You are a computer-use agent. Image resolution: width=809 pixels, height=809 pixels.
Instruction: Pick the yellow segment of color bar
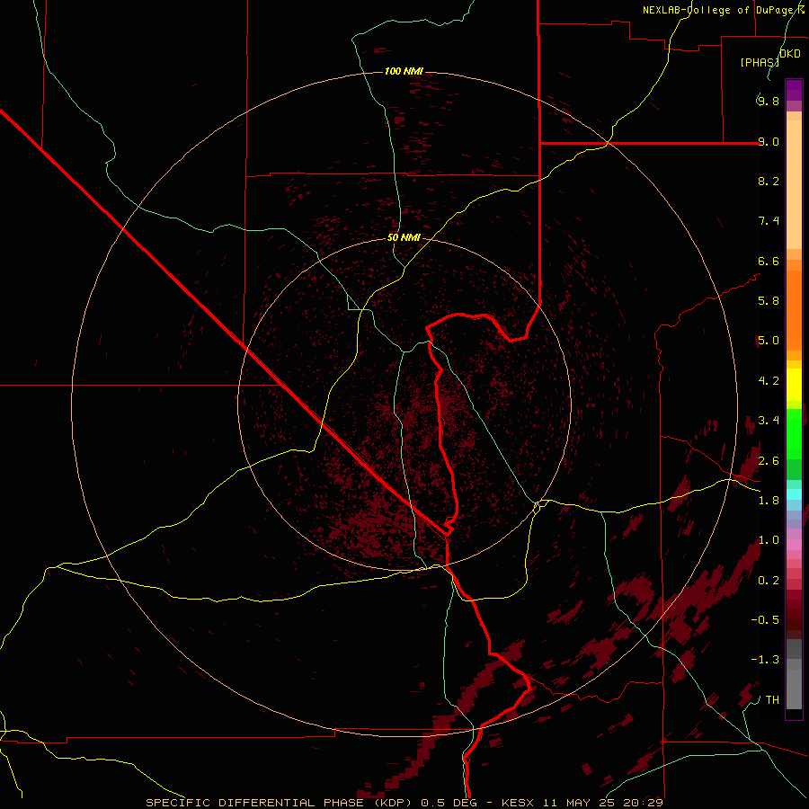794,385
